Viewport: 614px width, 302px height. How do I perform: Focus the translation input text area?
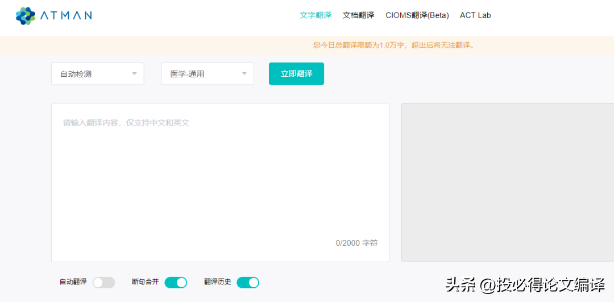(220, 183)
